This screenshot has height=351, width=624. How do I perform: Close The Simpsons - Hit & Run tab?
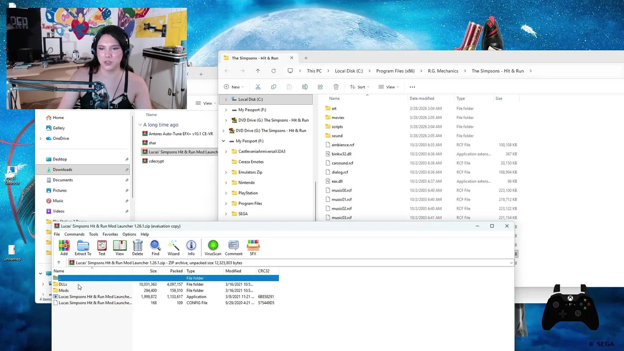coord(292,58)
